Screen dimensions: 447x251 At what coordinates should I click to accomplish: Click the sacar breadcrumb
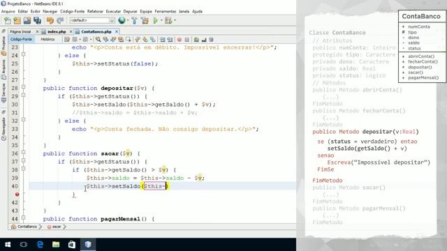[x=54, y=227]
